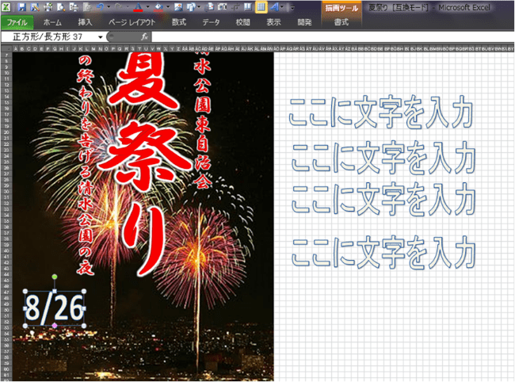The image size is (515, 382).
Task: Open print preview magnifier icon
Action: tap(61, 7)
